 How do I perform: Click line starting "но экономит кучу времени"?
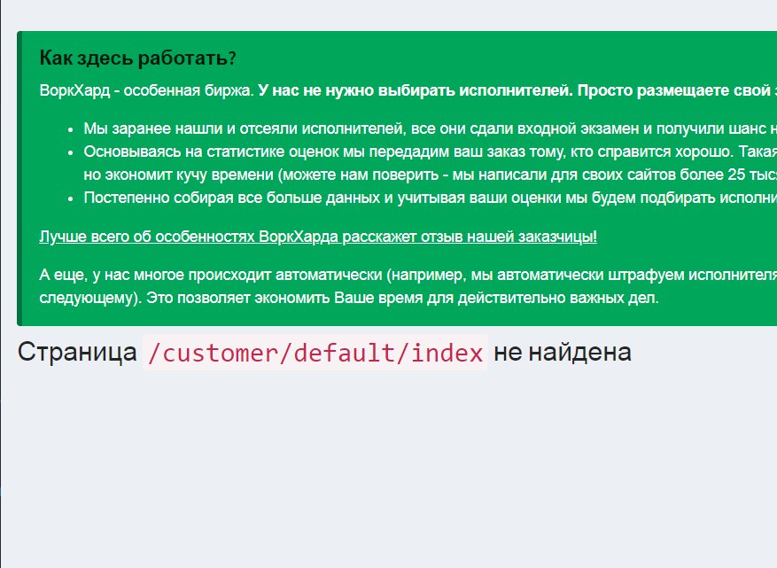[430, 175]
